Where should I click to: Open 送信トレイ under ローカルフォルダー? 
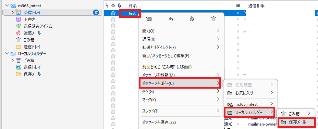point(32,67)
